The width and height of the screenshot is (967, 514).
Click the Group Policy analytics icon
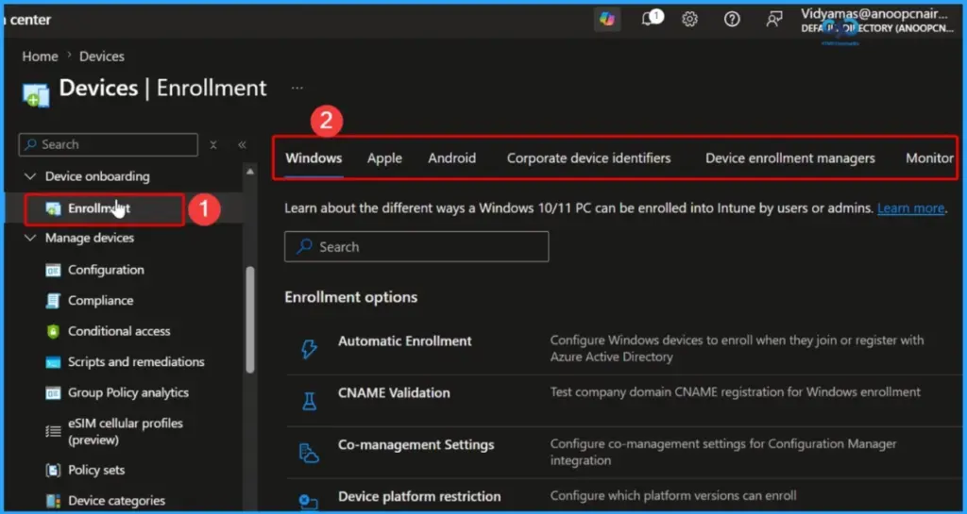tap(54, 392)
